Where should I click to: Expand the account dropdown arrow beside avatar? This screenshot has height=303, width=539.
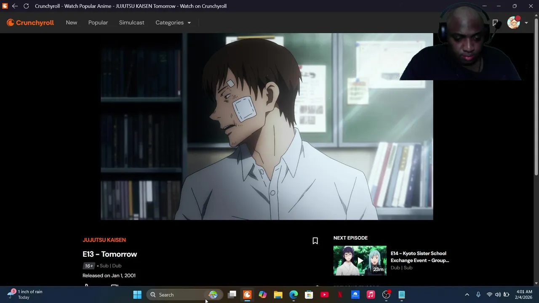tap(526, 23)
